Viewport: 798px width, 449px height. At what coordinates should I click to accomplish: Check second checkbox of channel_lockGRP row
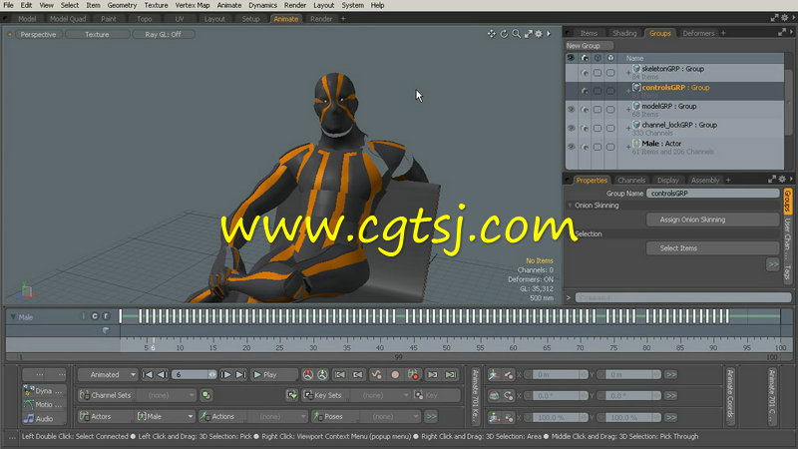[610, 129]
